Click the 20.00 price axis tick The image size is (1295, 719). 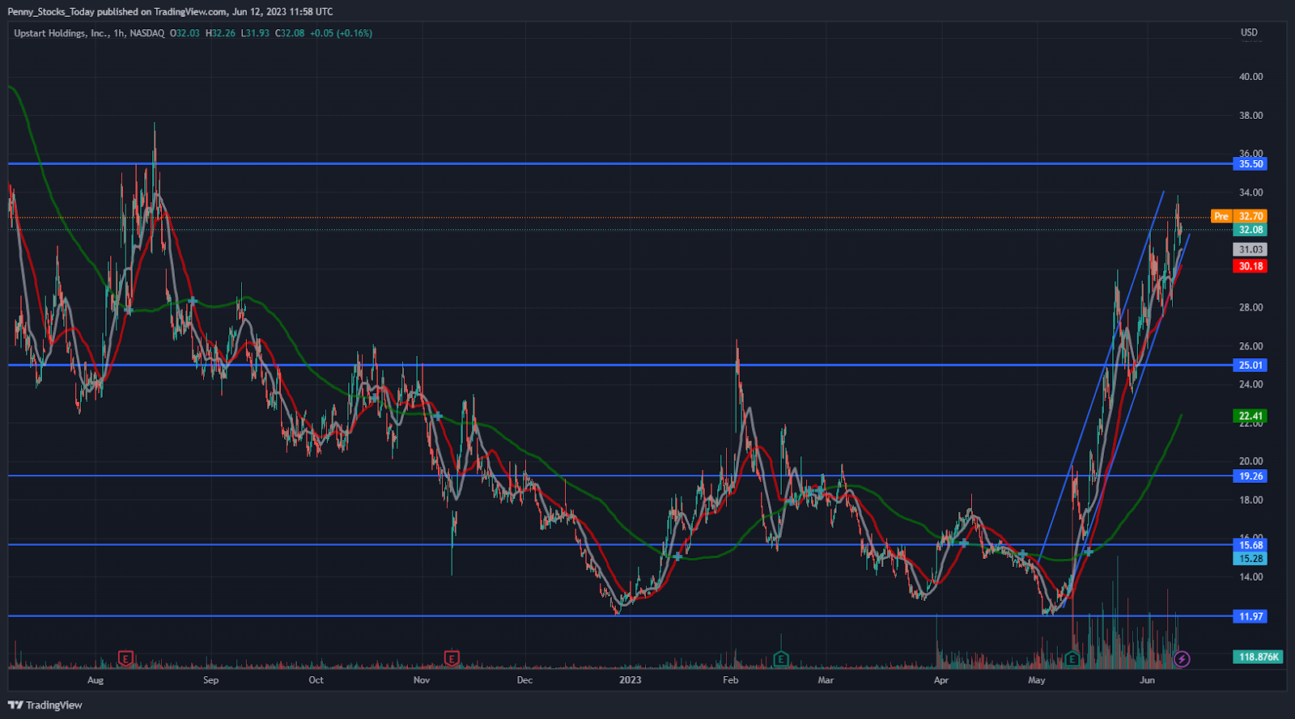[x=1250, y=461]
